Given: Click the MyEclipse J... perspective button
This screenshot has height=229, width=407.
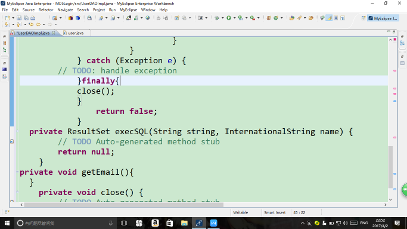Looking at the screenshot, I should coord(383,18).
